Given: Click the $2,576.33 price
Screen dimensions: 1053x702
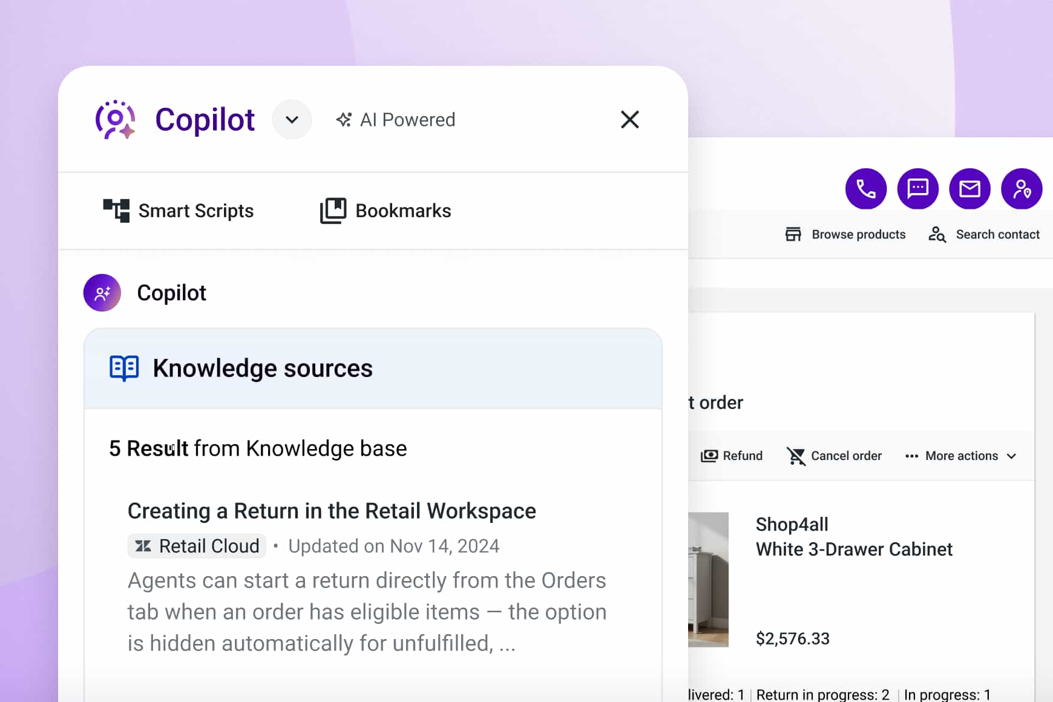Looking at the screenshot, I should point(793,638).
